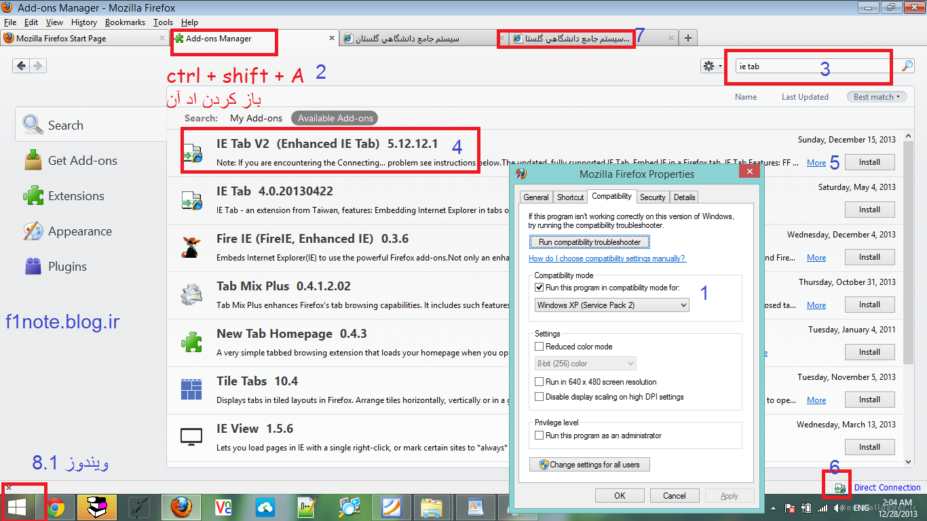The image size is (927, 521).
Task: Click the Tab Mix Plus add-on icon
Action: [x=191, y=296]
